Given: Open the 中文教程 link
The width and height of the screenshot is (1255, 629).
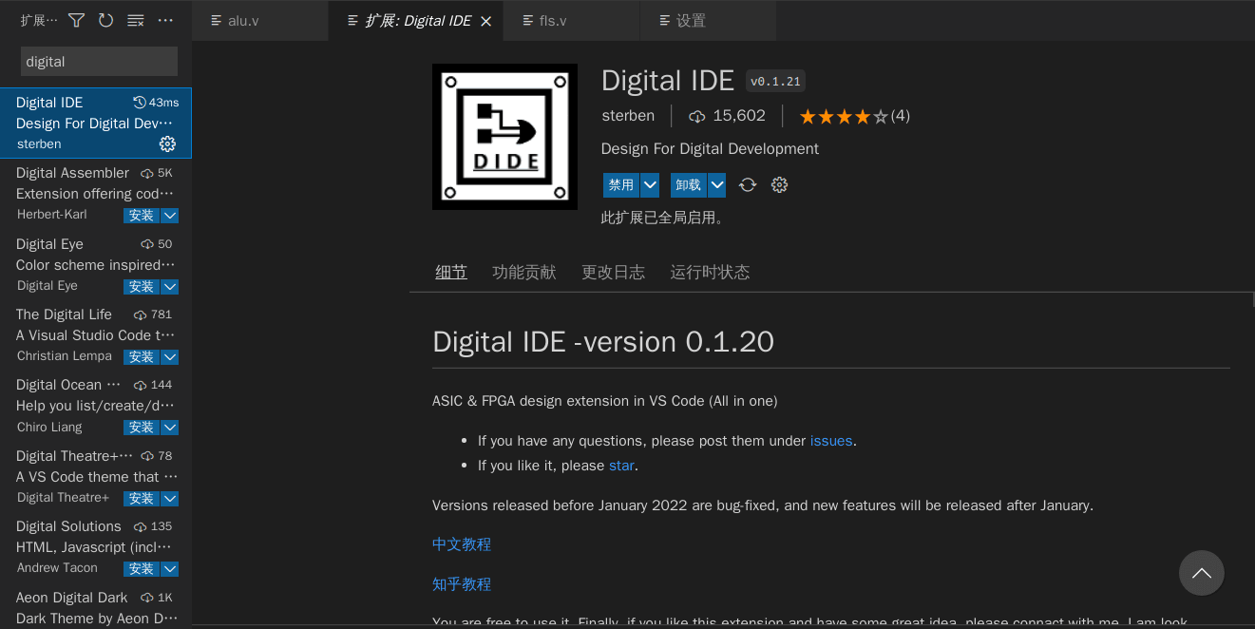Looking at the screenshot, I should click(x=462, y=544).
